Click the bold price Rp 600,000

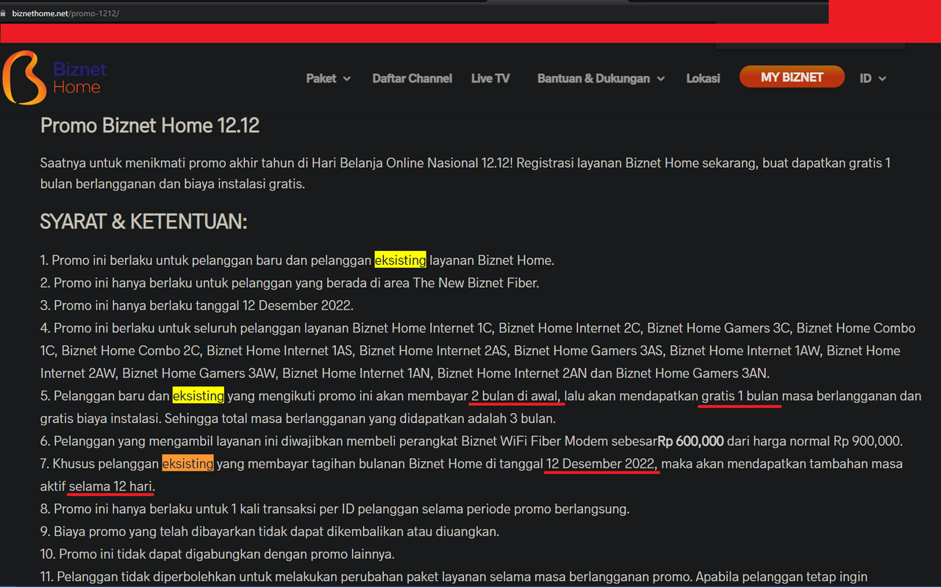click(x=690, y=441)
